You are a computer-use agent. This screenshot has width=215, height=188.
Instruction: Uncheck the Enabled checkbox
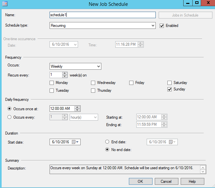tap(162, 26)
